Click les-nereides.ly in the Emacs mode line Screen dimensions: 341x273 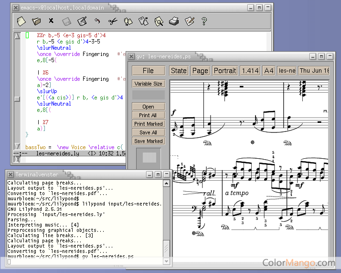pyautogui.click(x=58, y=153)
